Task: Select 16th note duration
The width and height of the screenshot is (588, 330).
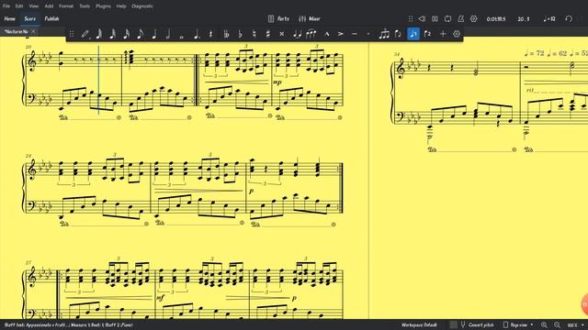Action: [x=127, y=34]
